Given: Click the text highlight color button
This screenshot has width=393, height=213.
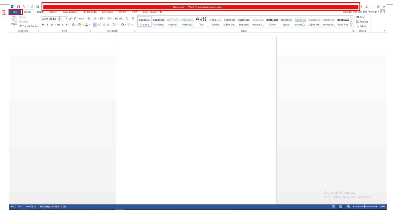Looking at the screenshot, I should pos(80,25).
